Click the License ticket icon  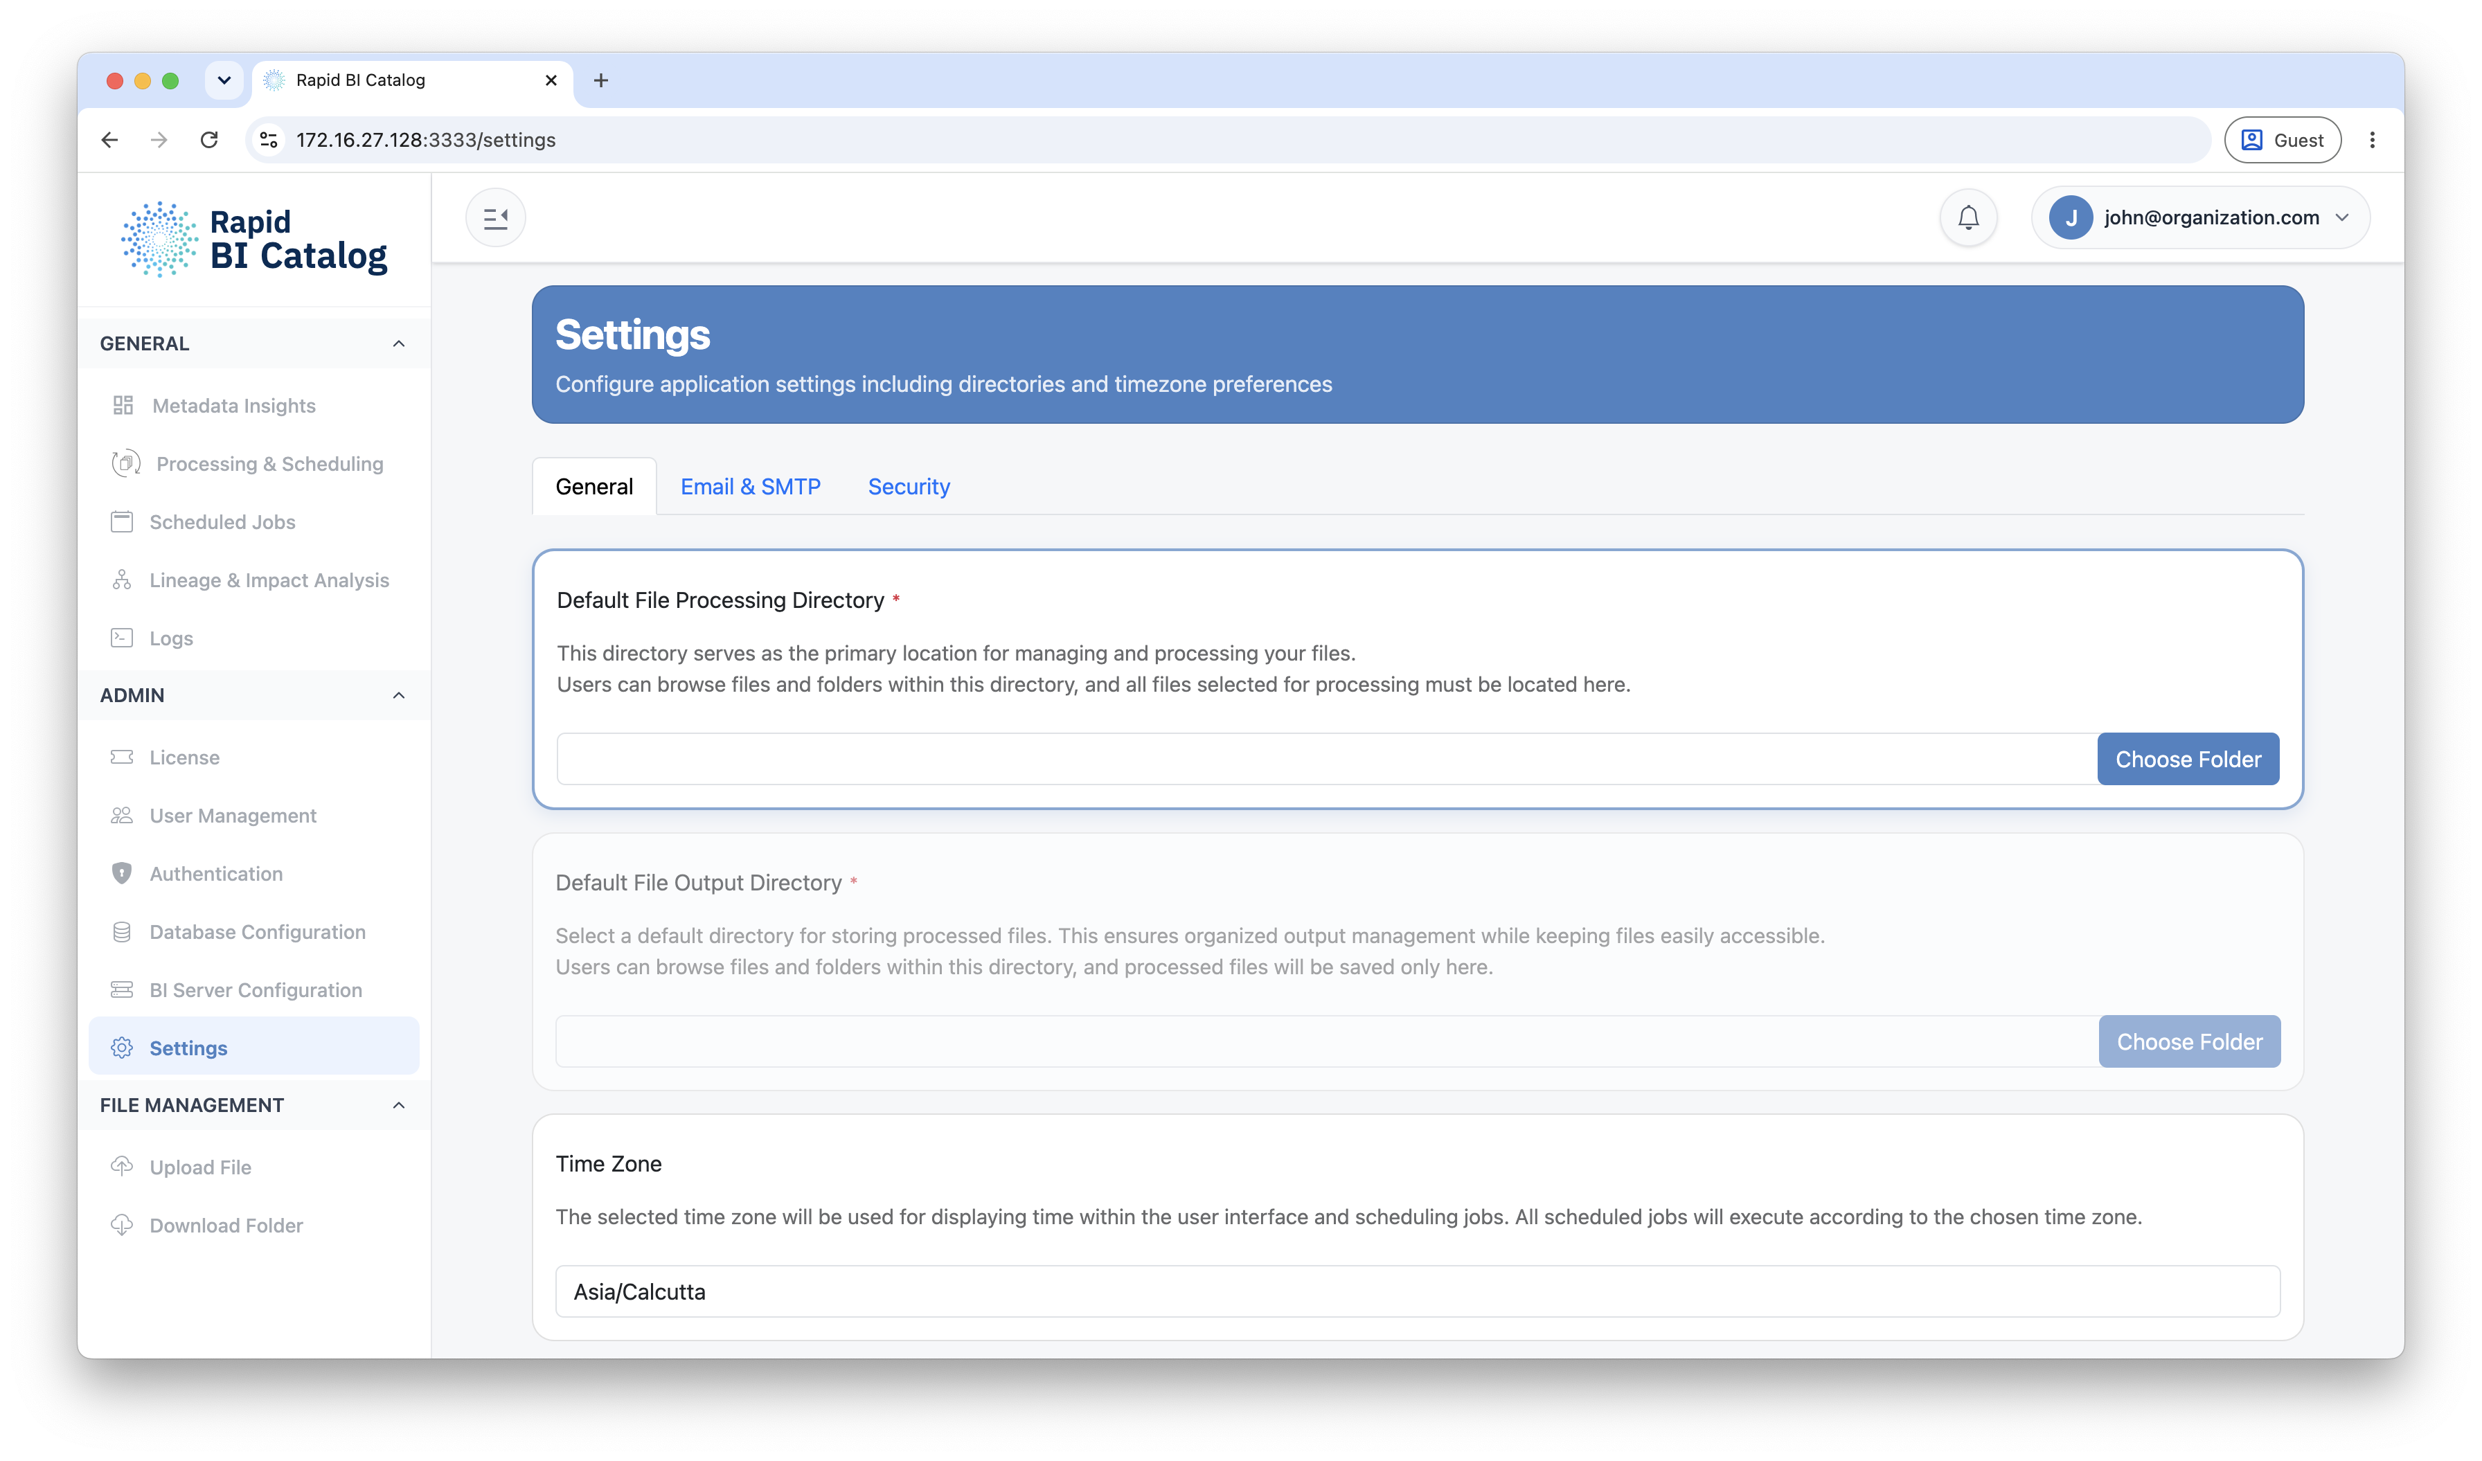click(x=122, y=757)
